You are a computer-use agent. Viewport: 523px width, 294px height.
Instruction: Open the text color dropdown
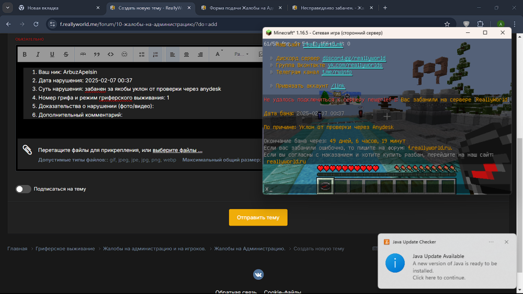pyautogui.click(x=219, y=54)
